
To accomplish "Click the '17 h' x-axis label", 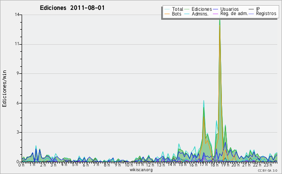I will click(204, 165).
